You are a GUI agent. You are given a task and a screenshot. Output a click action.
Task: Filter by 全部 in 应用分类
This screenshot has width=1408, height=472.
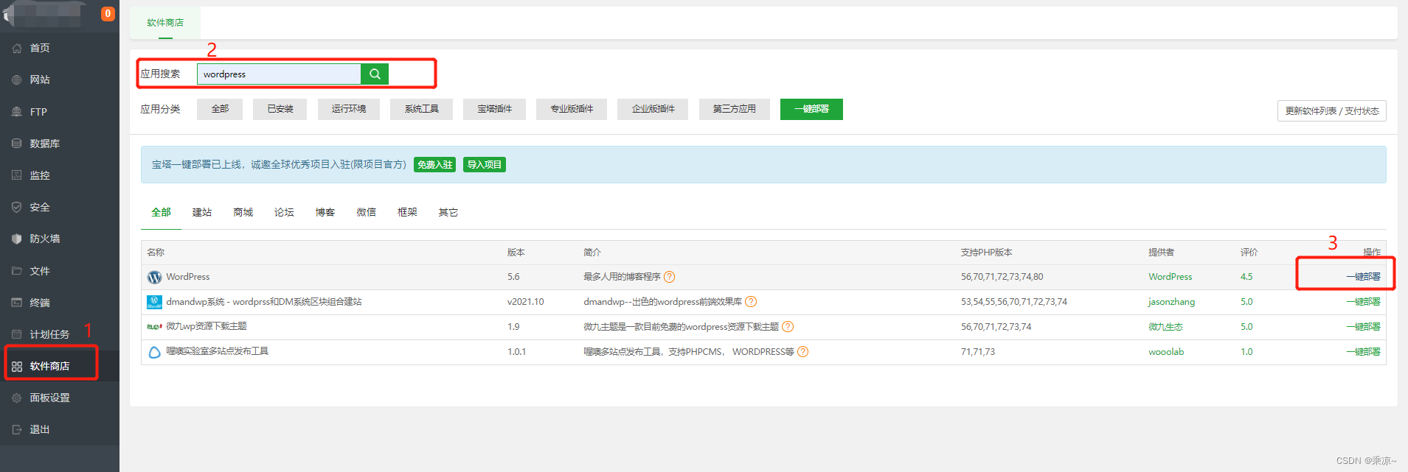point(220,109)
